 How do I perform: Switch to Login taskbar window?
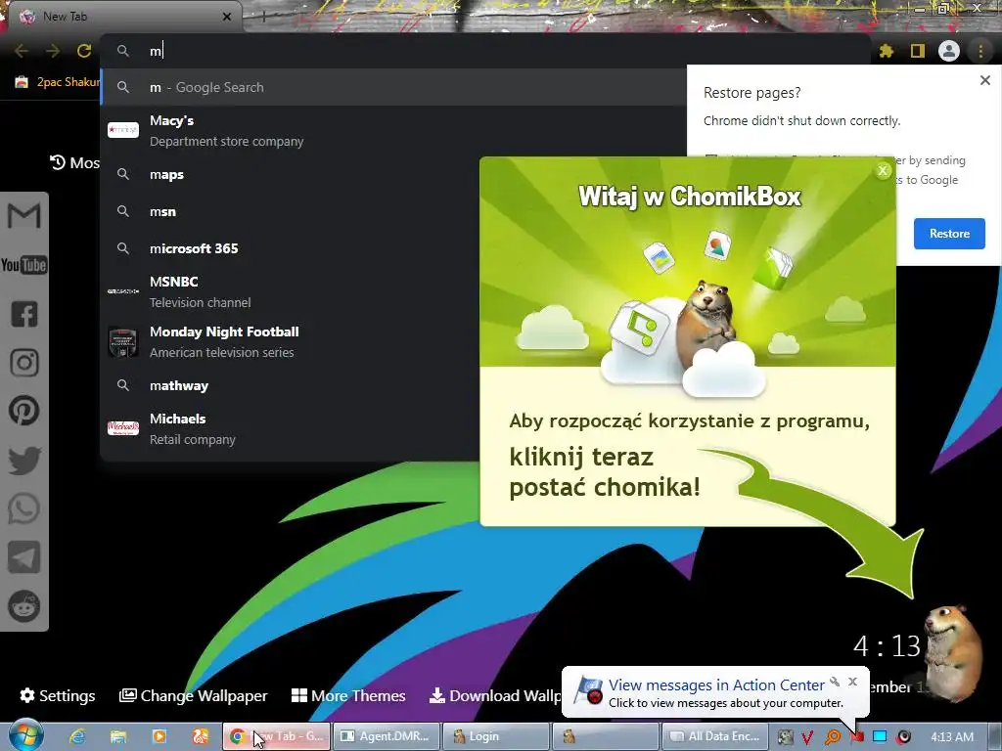click(x=496, y=736)
